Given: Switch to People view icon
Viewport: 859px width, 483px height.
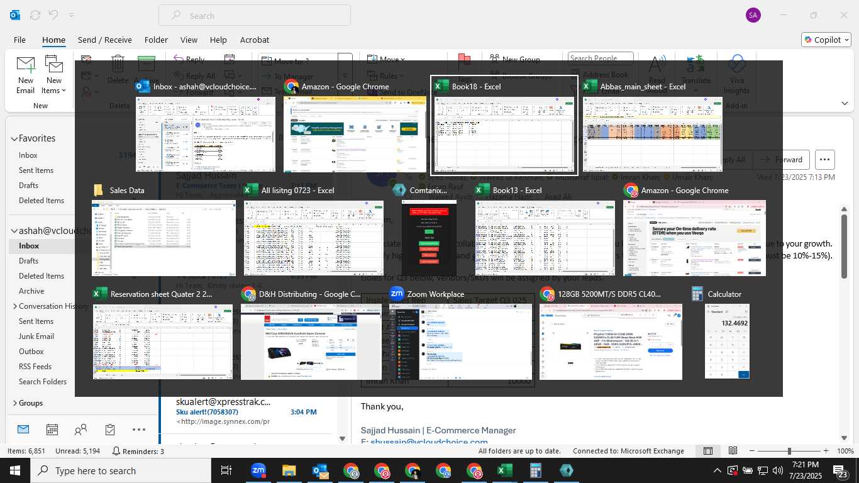Looking at the screenshot, I should 81,430.
